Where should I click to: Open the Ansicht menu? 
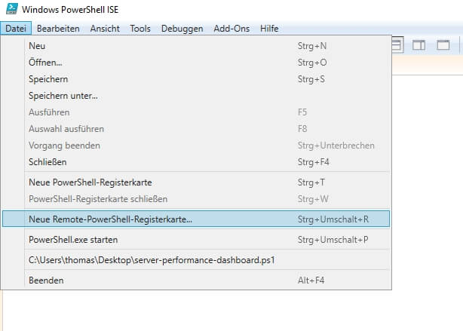105,29
